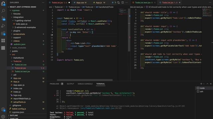Open src/TodoList/TodoList.test.jsx link in terminal
The height and width of the screenshot is (119, 213).
click(101, 108)
